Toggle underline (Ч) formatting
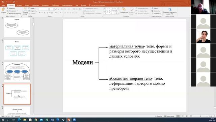Viewport: 216px width, 122px height. [45, 13]
